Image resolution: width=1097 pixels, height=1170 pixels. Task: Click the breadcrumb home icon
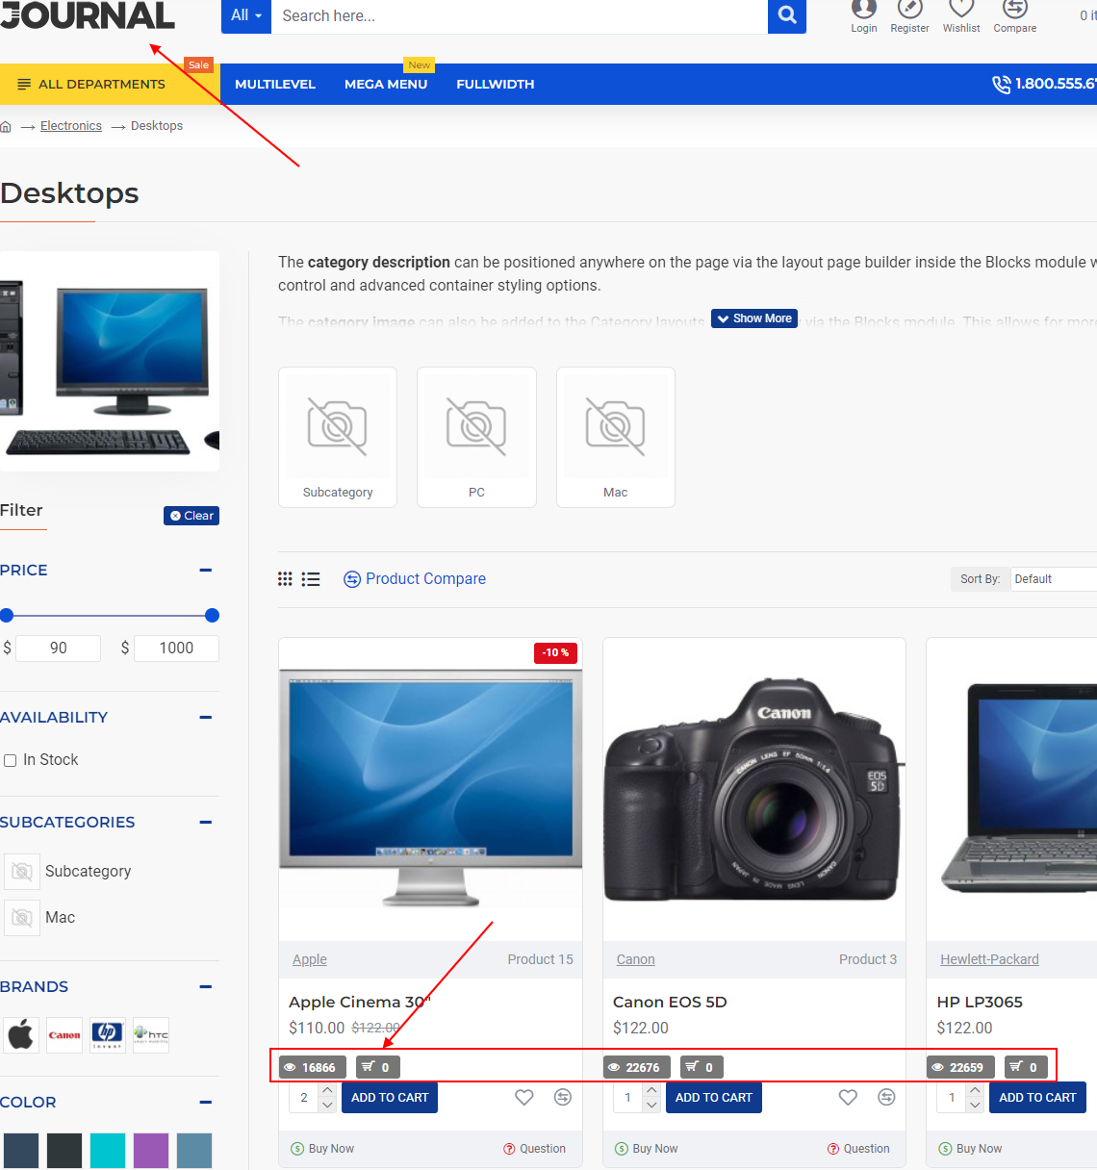[x=6, y=126]
